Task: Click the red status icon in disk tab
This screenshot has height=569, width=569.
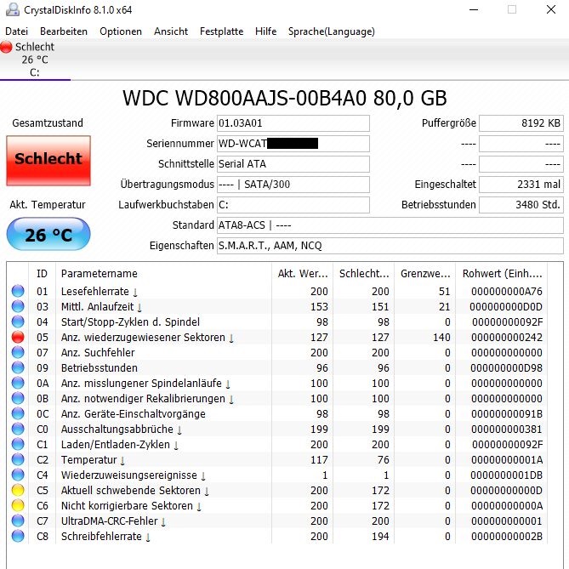Action: [6, 47]
